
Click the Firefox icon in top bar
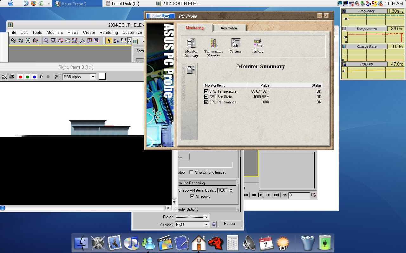click(x=34, y=3)
